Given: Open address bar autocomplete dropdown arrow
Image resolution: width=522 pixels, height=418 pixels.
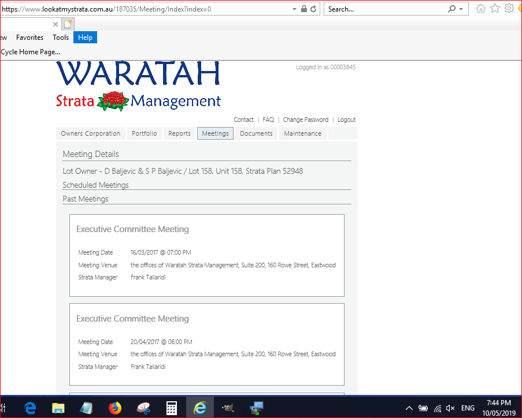Looking at the screenshot, I should 294,9.
